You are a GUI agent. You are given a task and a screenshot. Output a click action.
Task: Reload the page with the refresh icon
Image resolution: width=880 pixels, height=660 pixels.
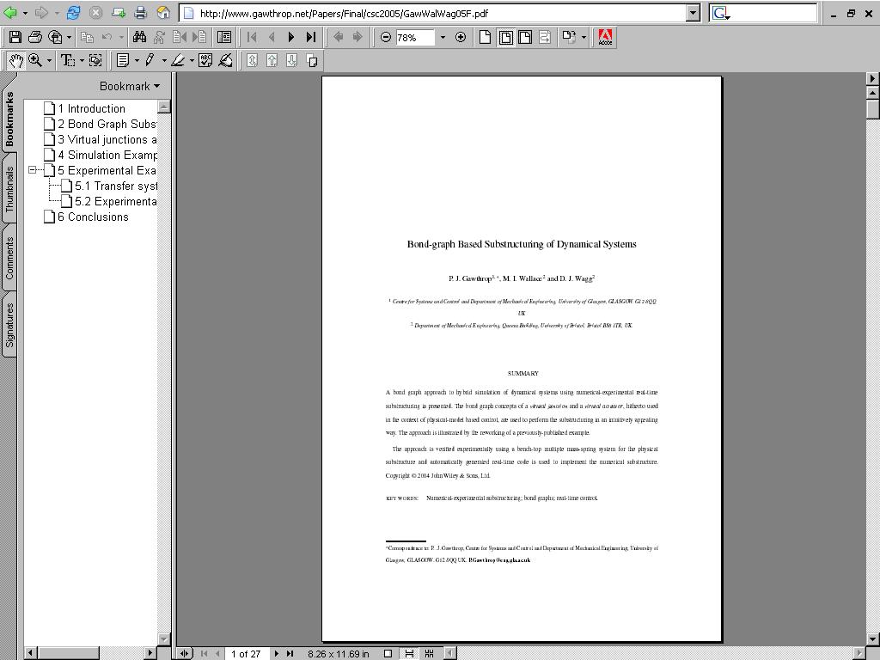point(74,12)
